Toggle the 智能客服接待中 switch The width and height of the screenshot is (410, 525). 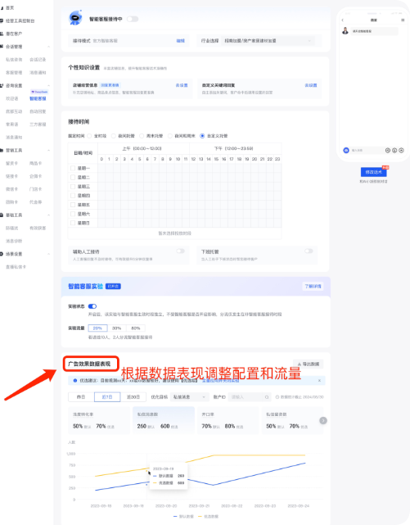point(133,19)
